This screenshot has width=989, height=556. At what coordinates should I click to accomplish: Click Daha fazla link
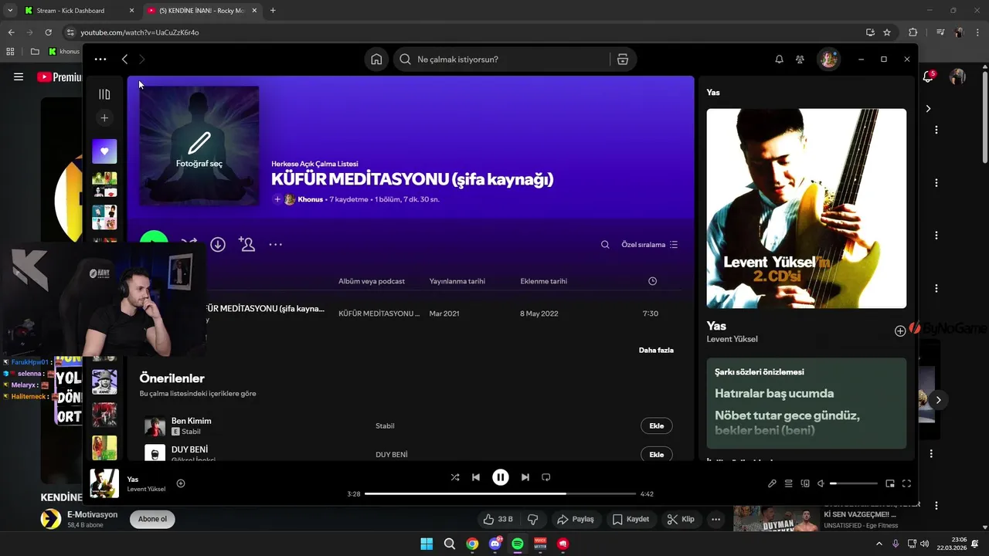click(656, 350)
